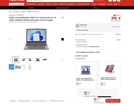Image resolution: width=134 pixels, height=104 pixels.
Task: Jump to Valoraciones del producto tab
Action: (40, 101)
